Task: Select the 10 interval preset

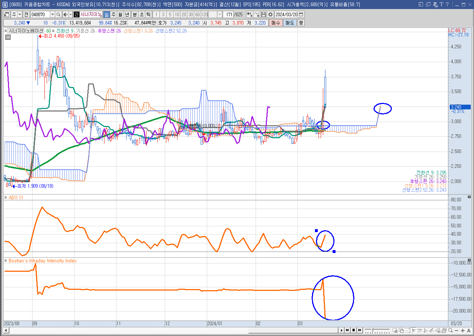Action: [x=176, y=14]
